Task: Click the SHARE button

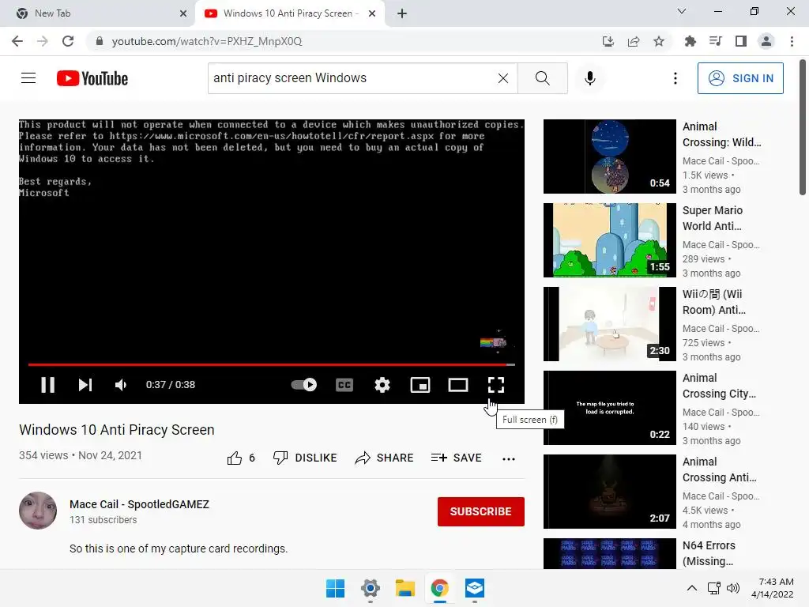Action: pos(385,458)
